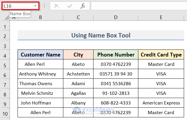Click the Credit Card Type header cell
The height and width of the screenshot is (120, 187).
161,55
